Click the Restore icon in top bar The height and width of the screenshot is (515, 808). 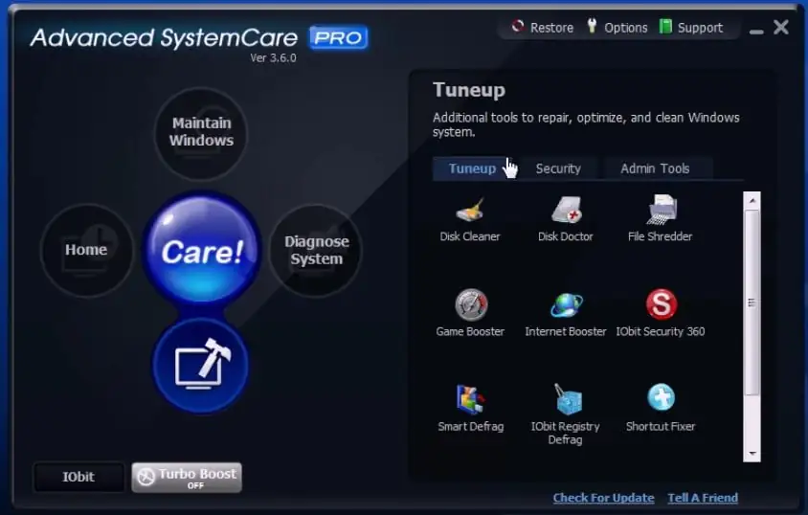pyautogui.click(x=517, y=26)
